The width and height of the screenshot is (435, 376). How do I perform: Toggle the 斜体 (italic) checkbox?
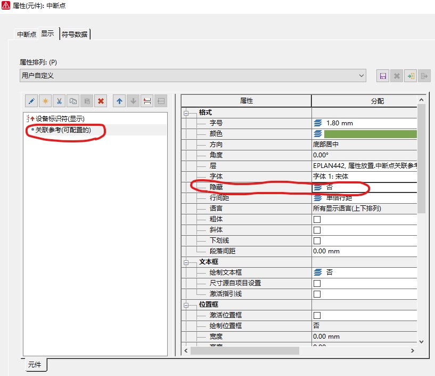317,230
